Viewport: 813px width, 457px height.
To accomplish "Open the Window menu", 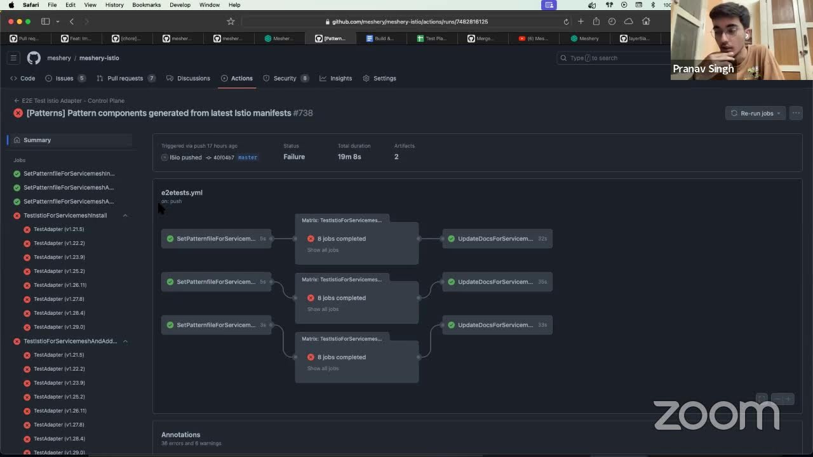I will 210,4.
